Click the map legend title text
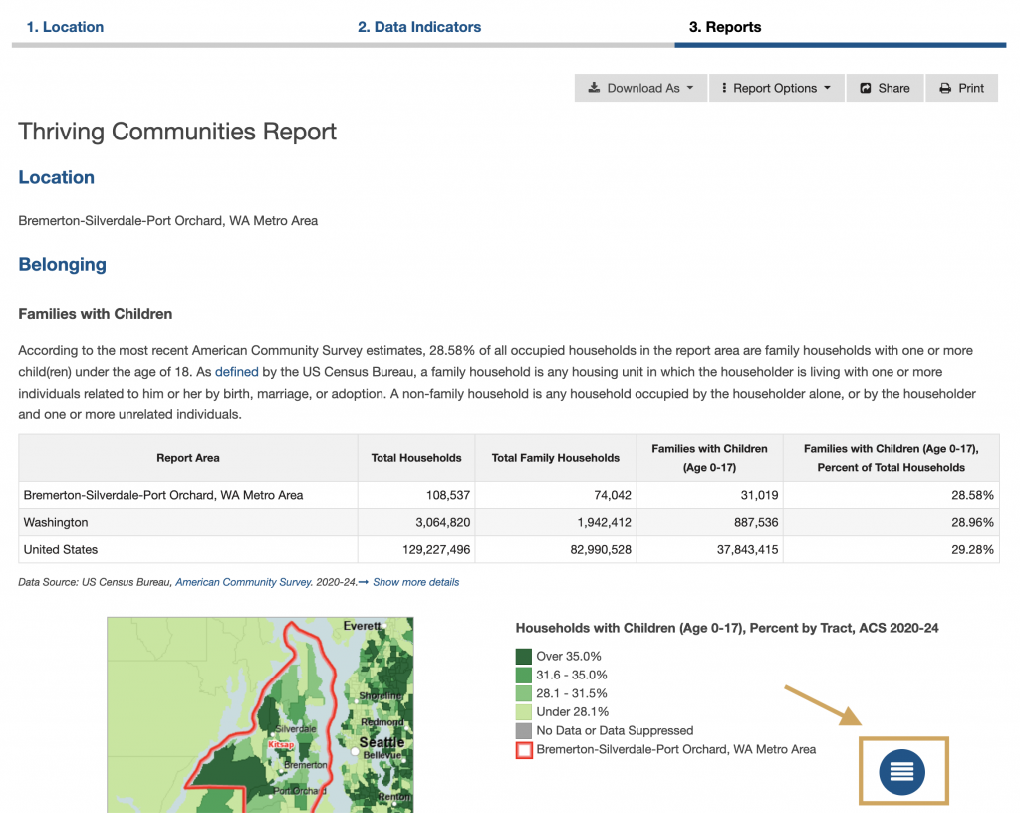1020x813 pixels. (x=727, y=629)
